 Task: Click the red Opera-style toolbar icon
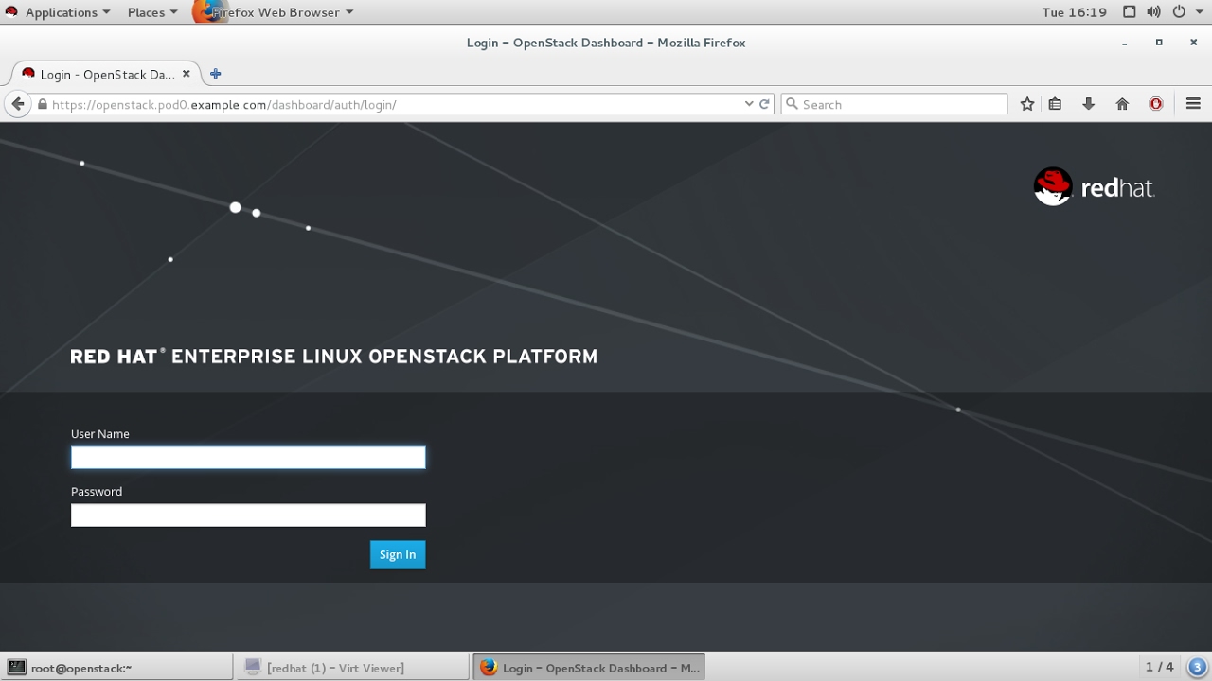click(x=1156, y=104)
